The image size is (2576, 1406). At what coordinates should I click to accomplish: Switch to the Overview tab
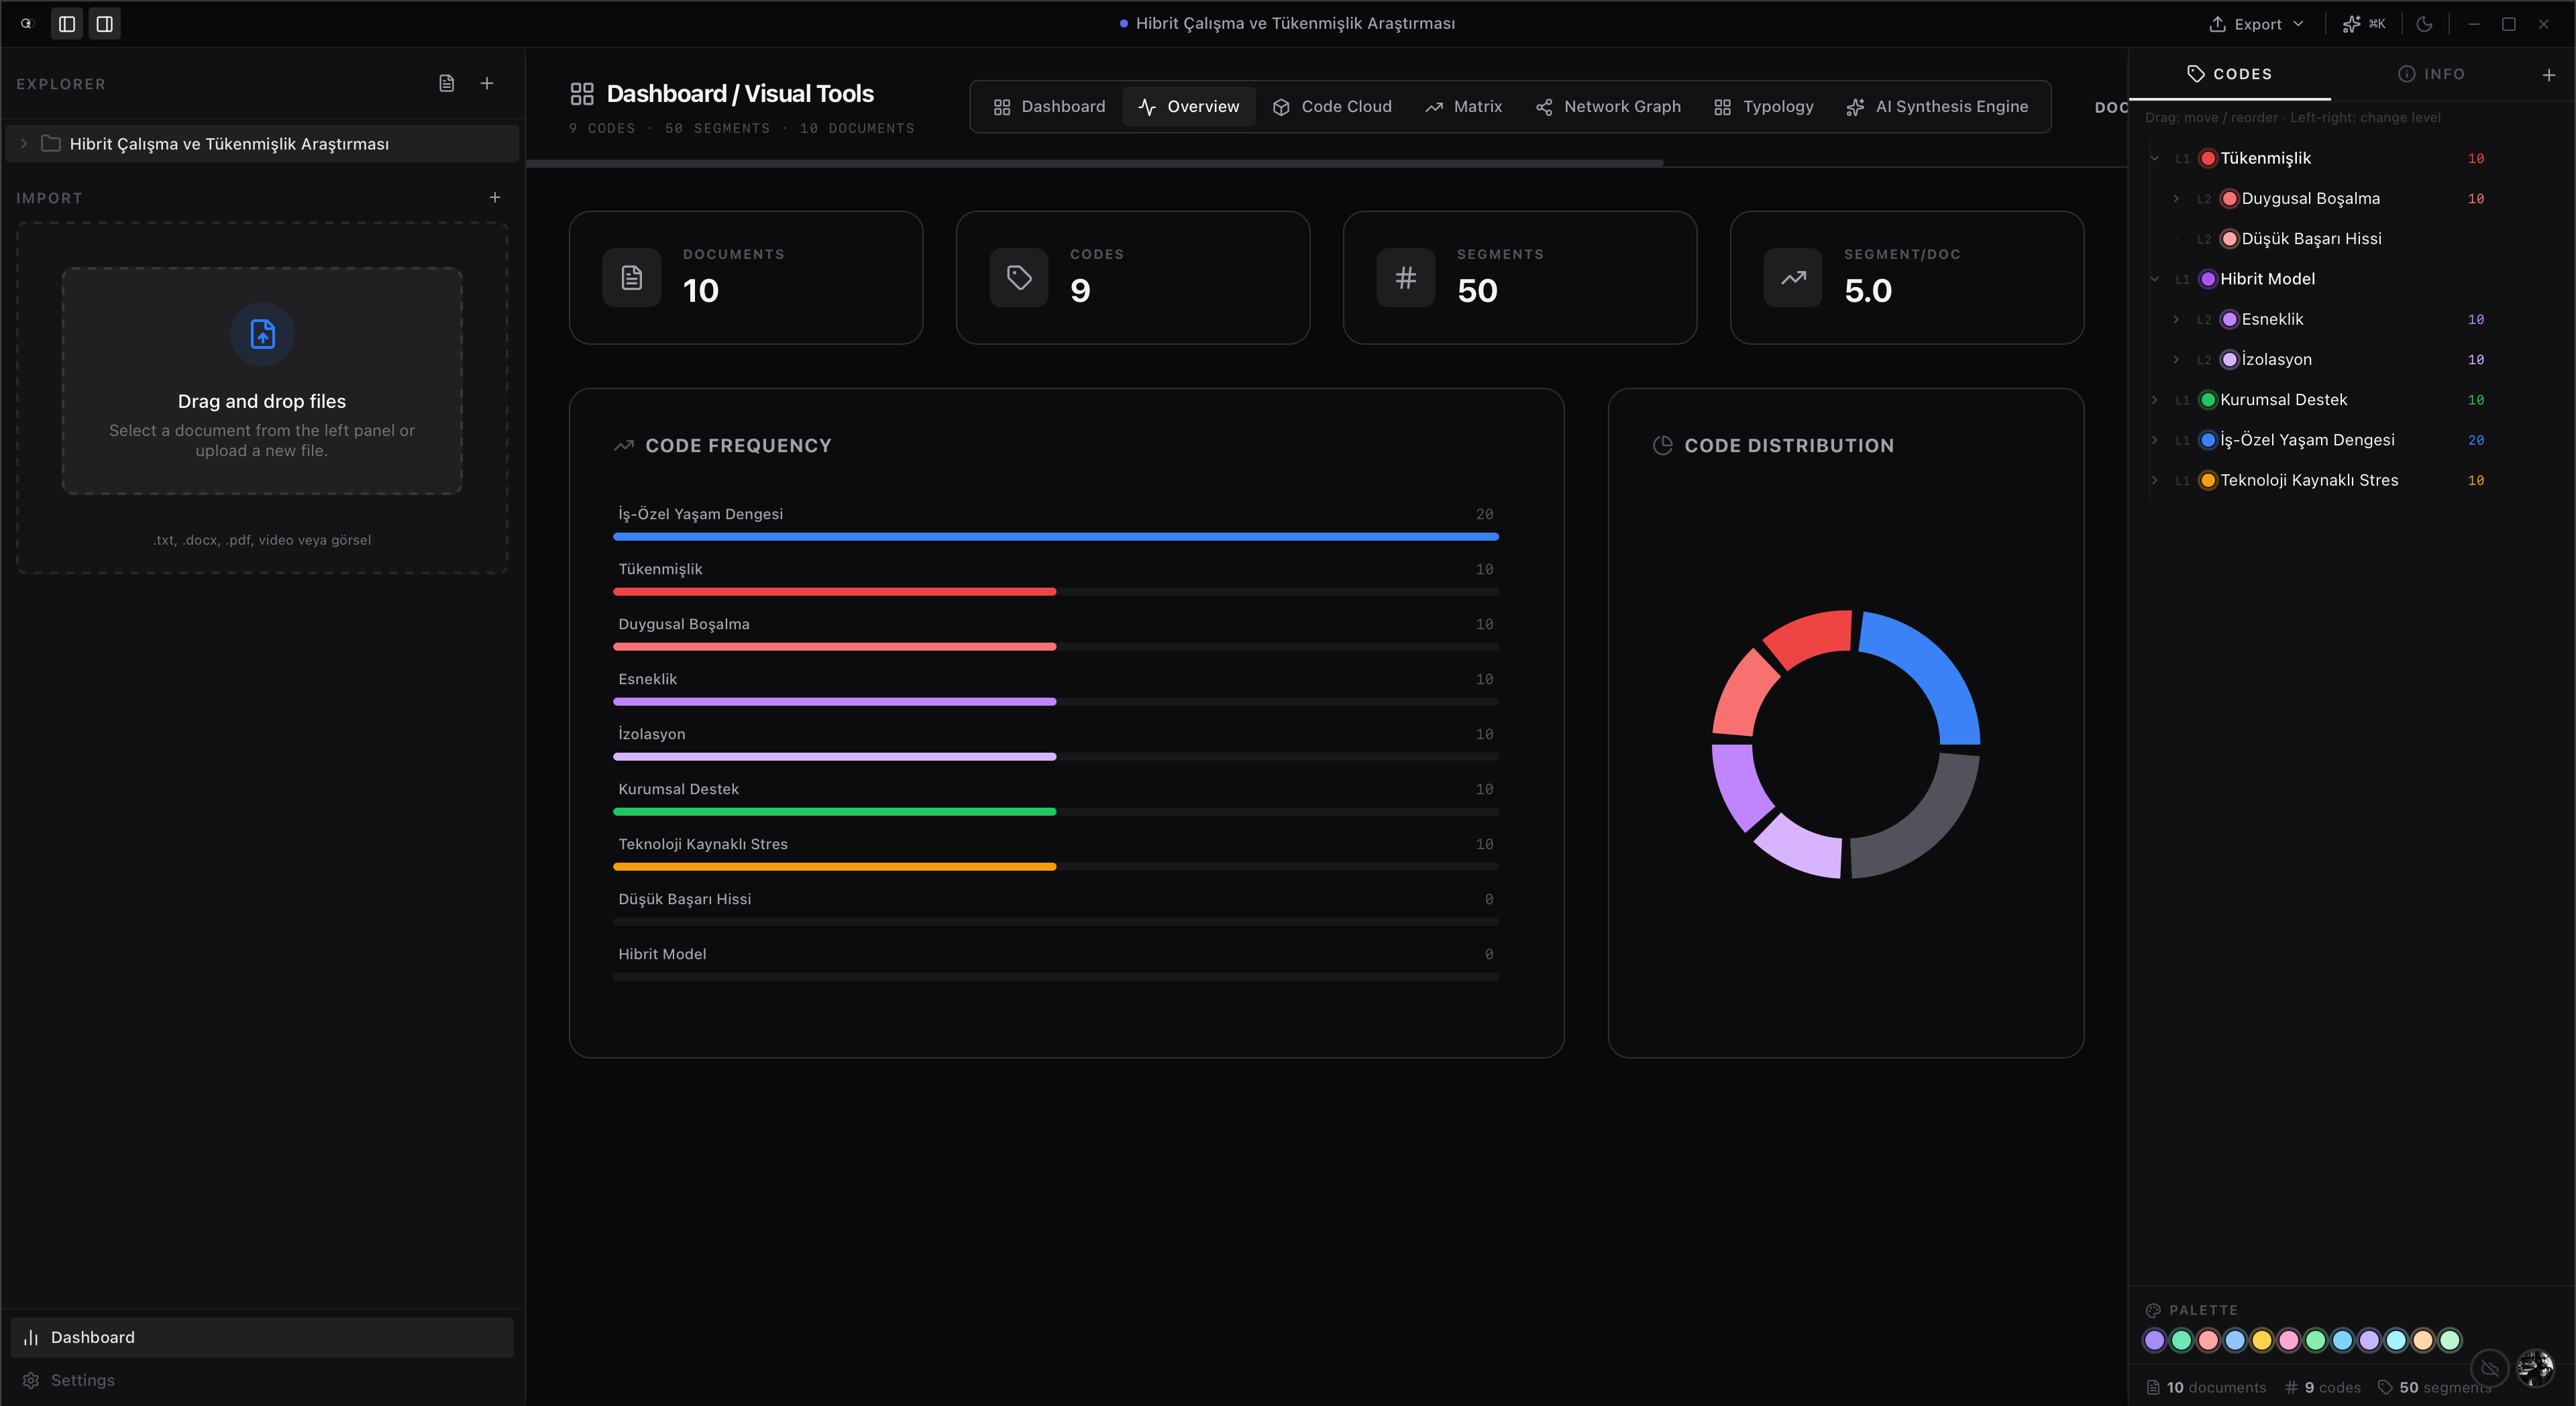click(x=1188, y=106)
